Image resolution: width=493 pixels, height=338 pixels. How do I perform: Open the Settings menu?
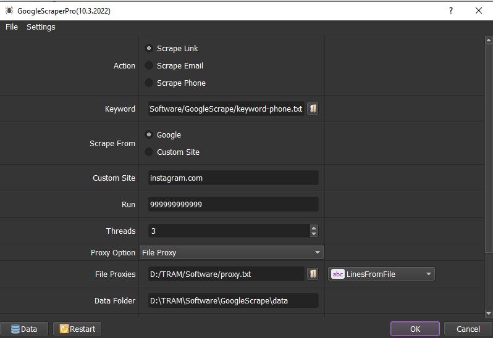41,27
